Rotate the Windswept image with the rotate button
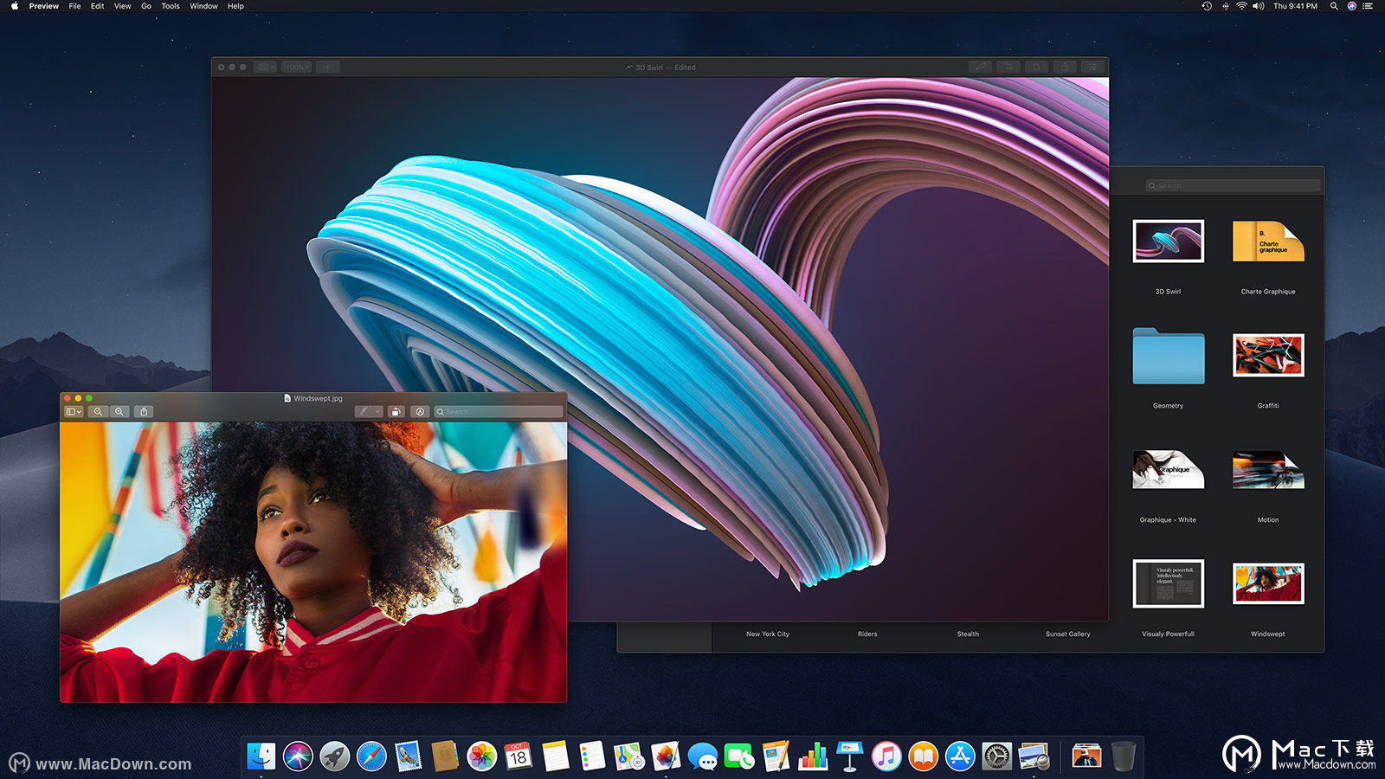Viewport: 1385px width, 779px height. coord(396,412)
